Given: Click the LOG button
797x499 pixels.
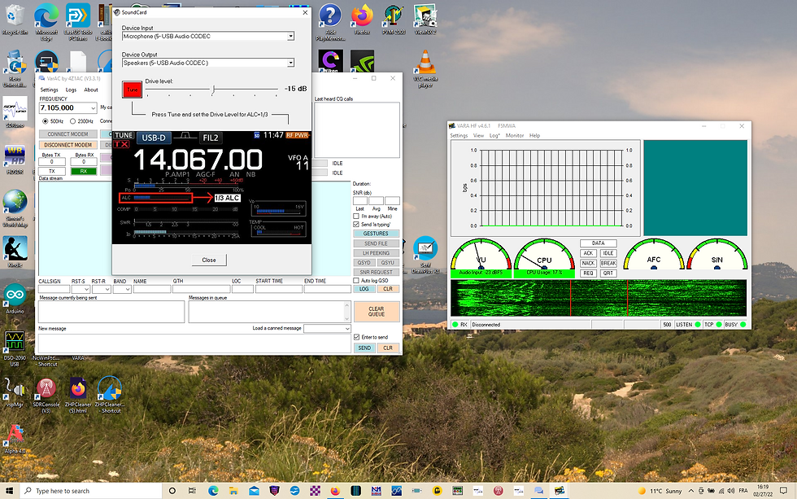Looking at the screenshot, I should [x=364, y=289].
